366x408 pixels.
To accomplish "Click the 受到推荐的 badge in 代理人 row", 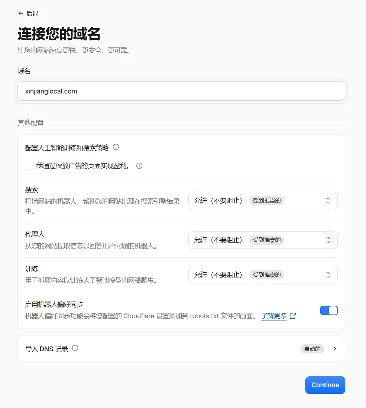I will click(267, 240).
